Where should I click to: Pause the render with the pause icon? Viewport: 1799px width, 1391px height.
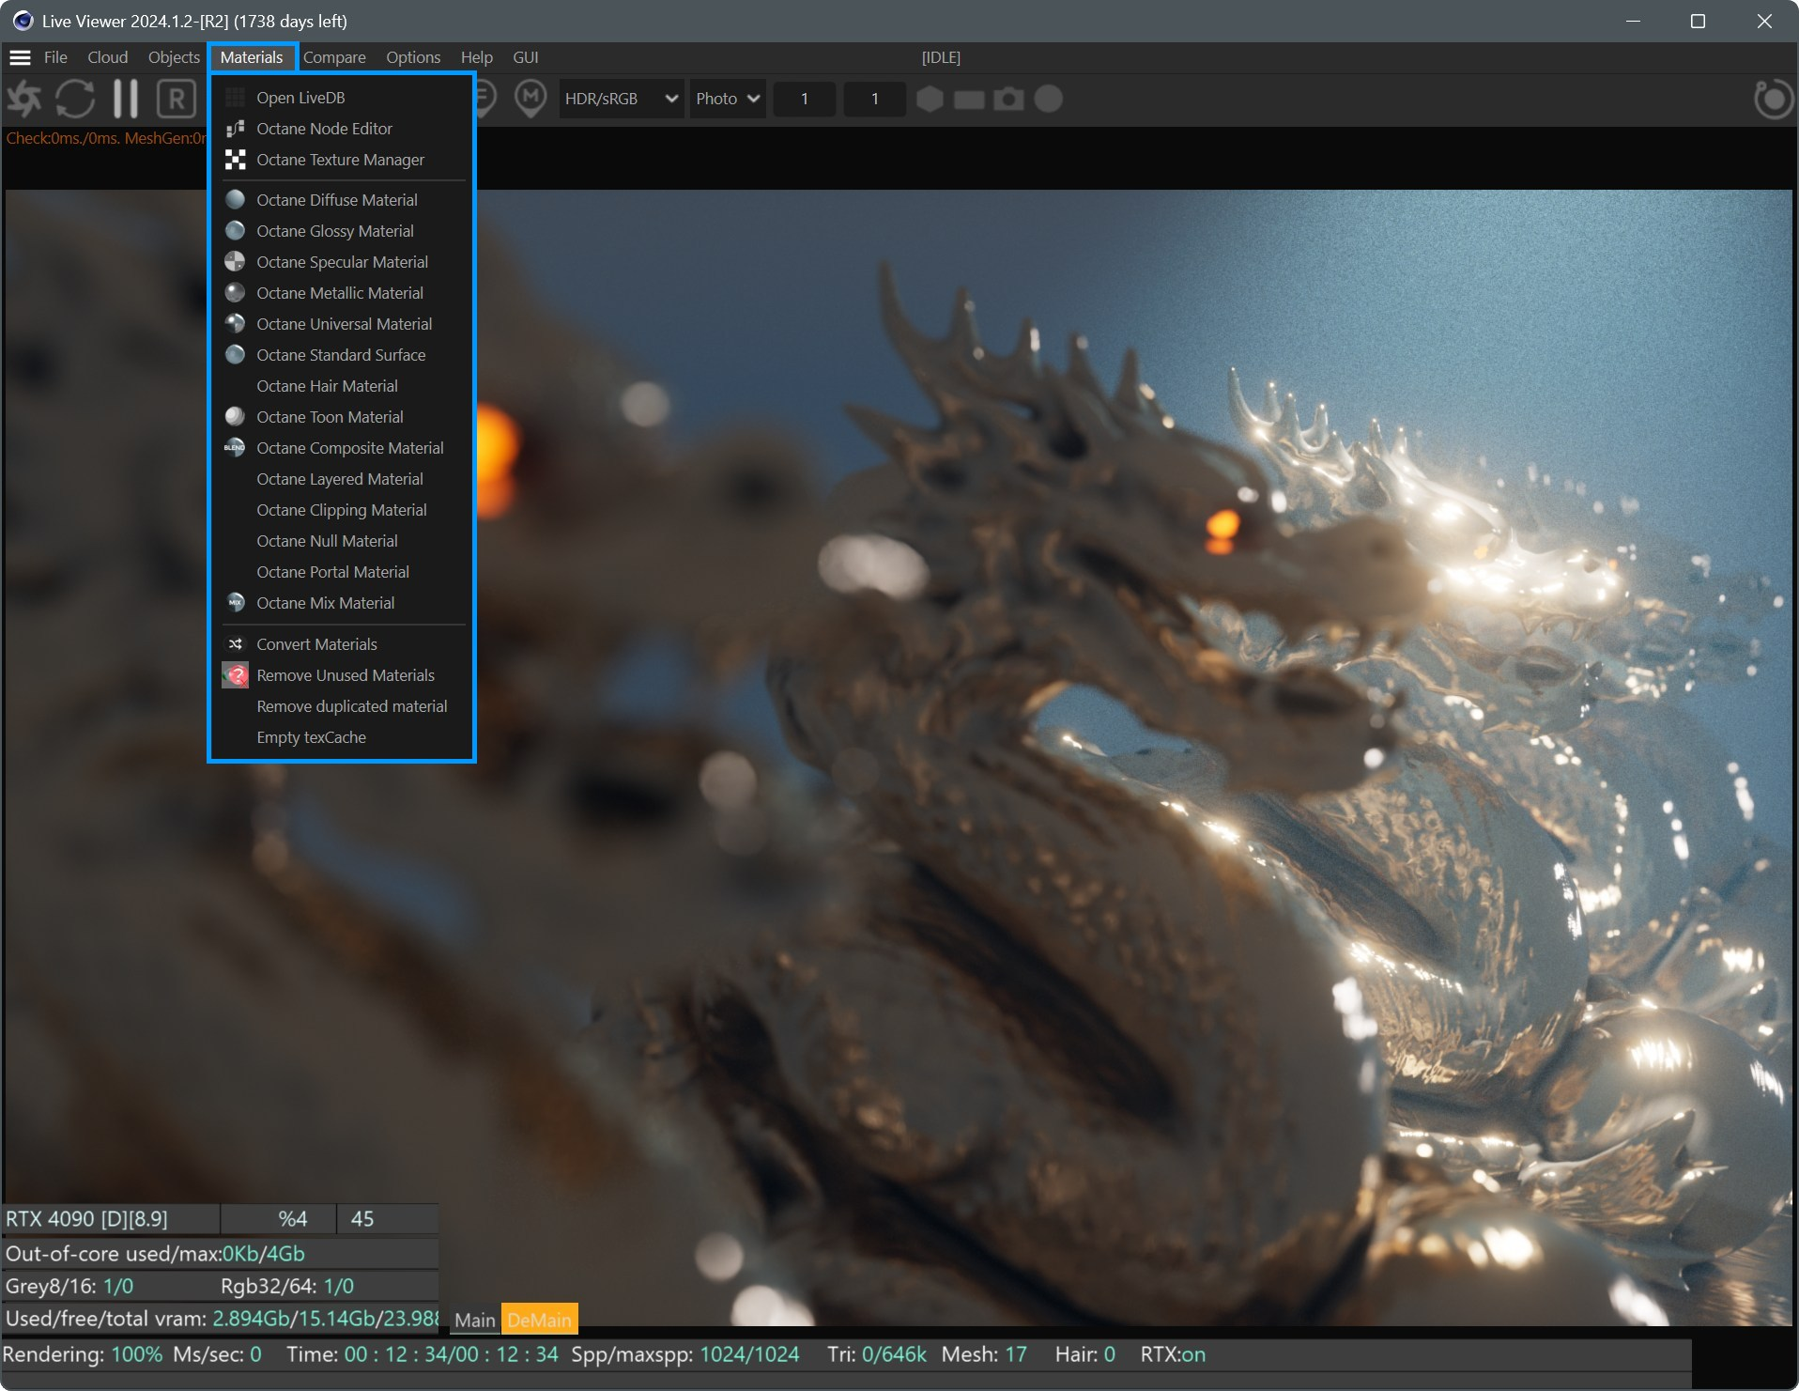click(x=125, y=99)
